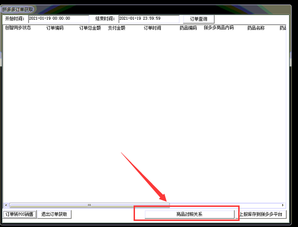Click the 创智同步状态 column header
The image size is (298, 227).
(x=18, y=28)
